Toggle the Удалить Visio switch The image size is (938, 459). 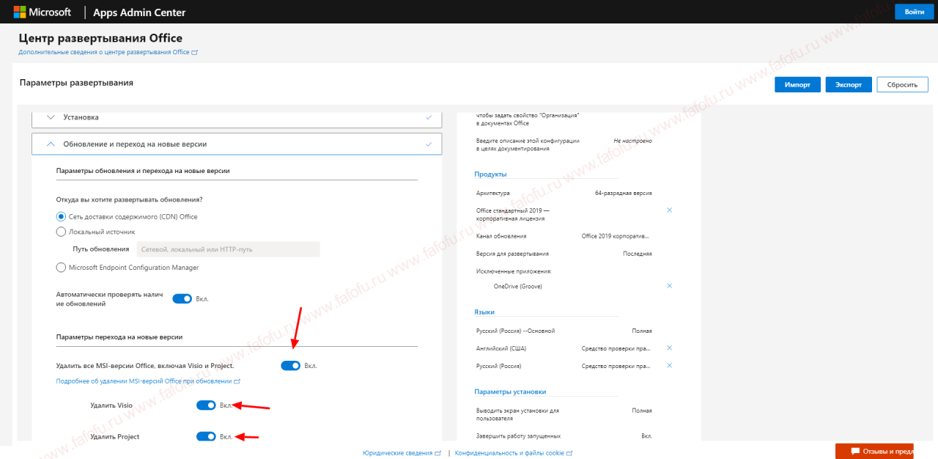[x=206, y=405]
